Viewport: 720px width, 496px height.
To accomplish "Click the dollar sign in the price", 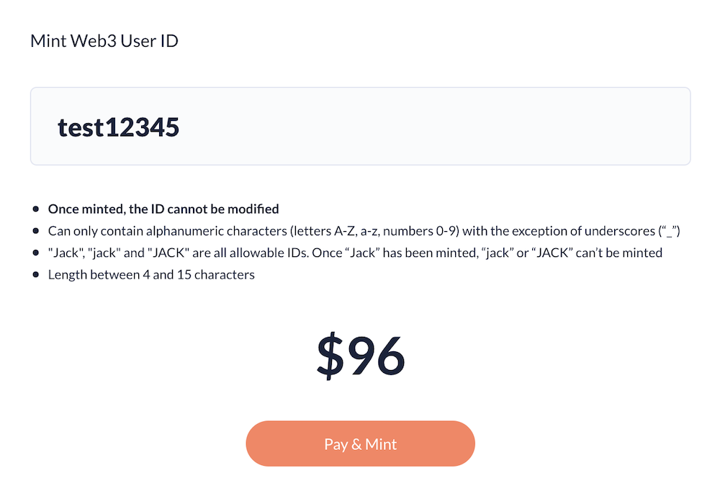I will (x=330, y=356).
